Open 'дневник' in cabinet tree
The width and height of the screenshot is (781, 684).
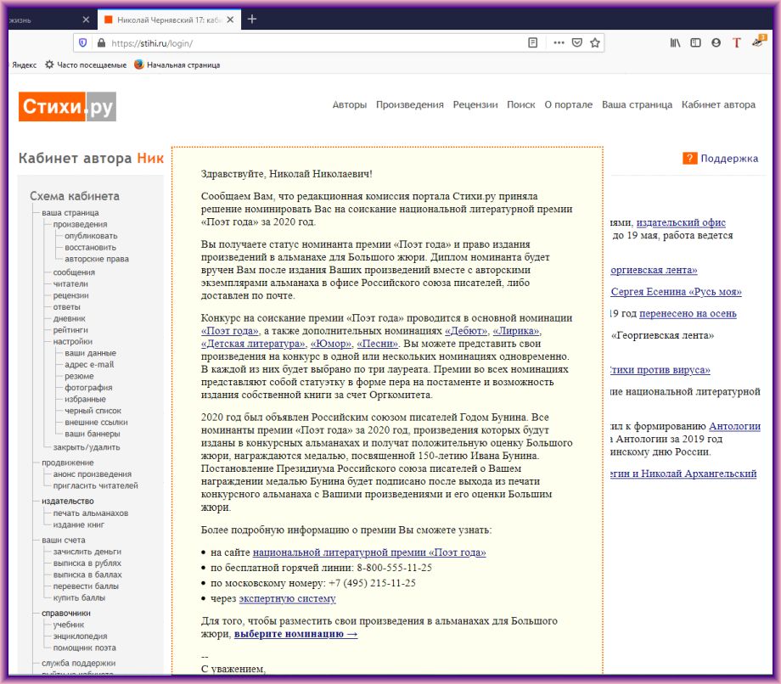click(x=70, y=318)
